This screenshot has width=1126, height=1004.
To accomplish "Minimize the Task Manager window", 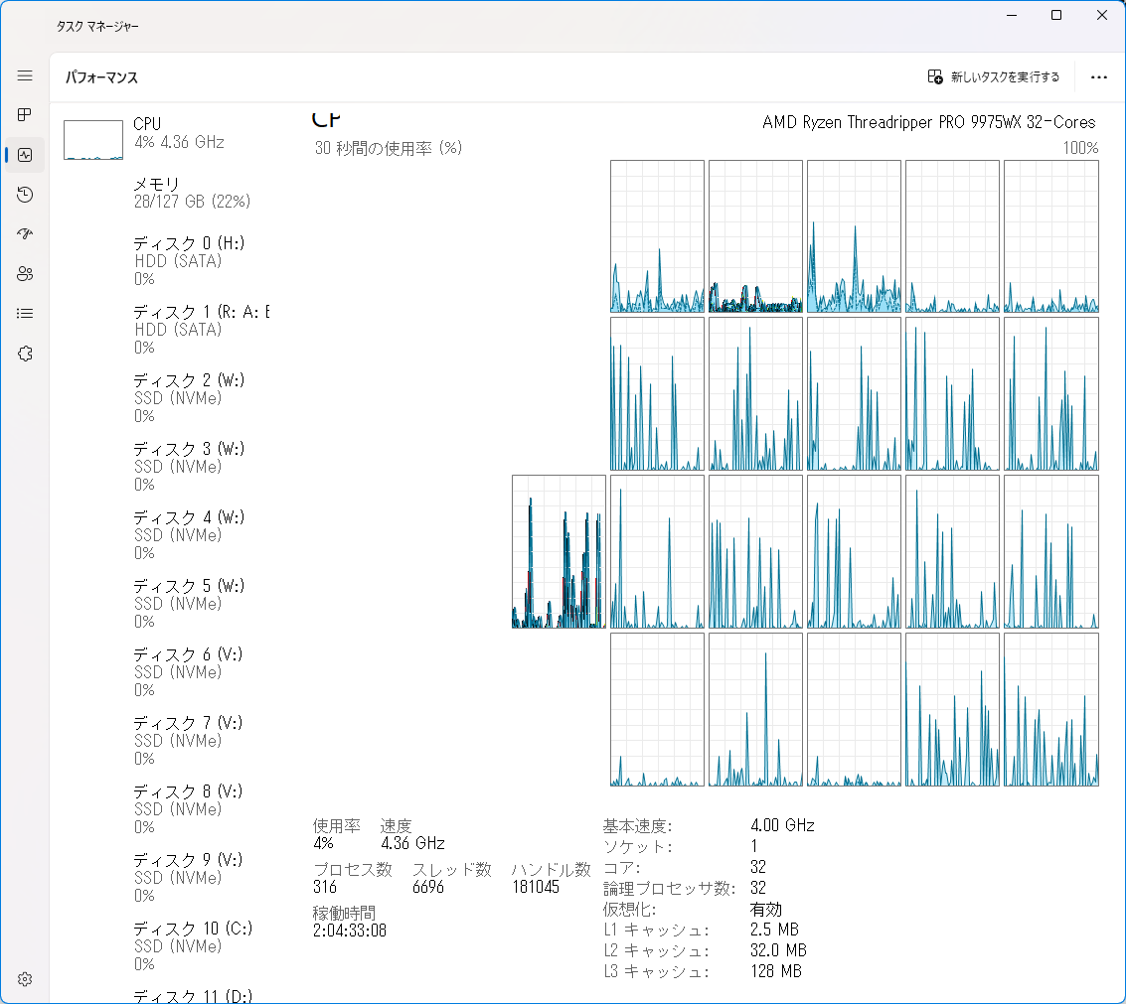I will pyautogui.click(x=1012, y=15).
